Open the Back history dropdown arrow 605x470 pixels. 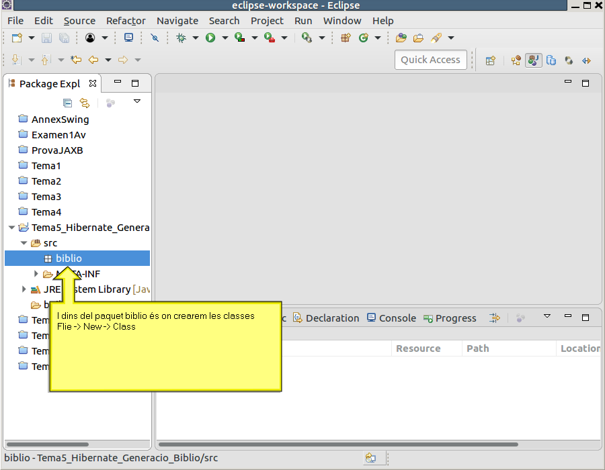[x=108, y=60]
